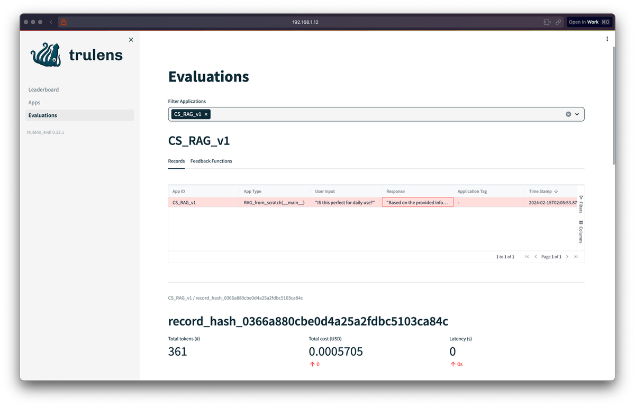Navigate to the Apps section
Screen dimensions: 635x407
(34, 102)
